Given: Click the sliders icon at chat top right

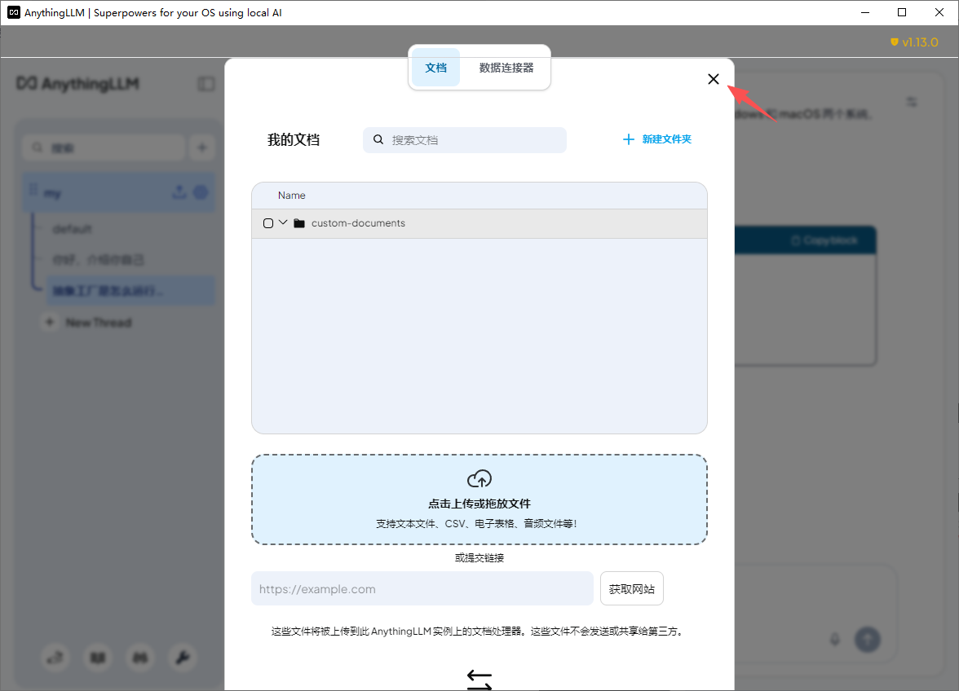Looking at the screenshot, I should [x=912, y=102].
